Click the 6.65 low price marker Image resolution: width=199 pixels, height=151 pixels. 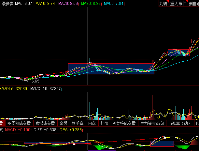(x=35, y=81)
